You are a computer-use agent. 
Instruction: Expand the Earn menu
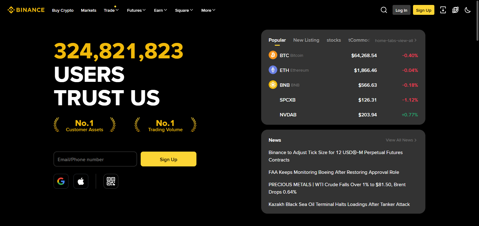160,10
